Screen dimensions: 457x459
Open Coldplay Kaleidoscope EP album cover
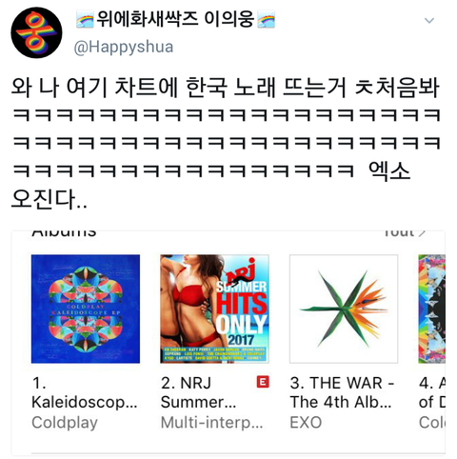coord(86,309)
